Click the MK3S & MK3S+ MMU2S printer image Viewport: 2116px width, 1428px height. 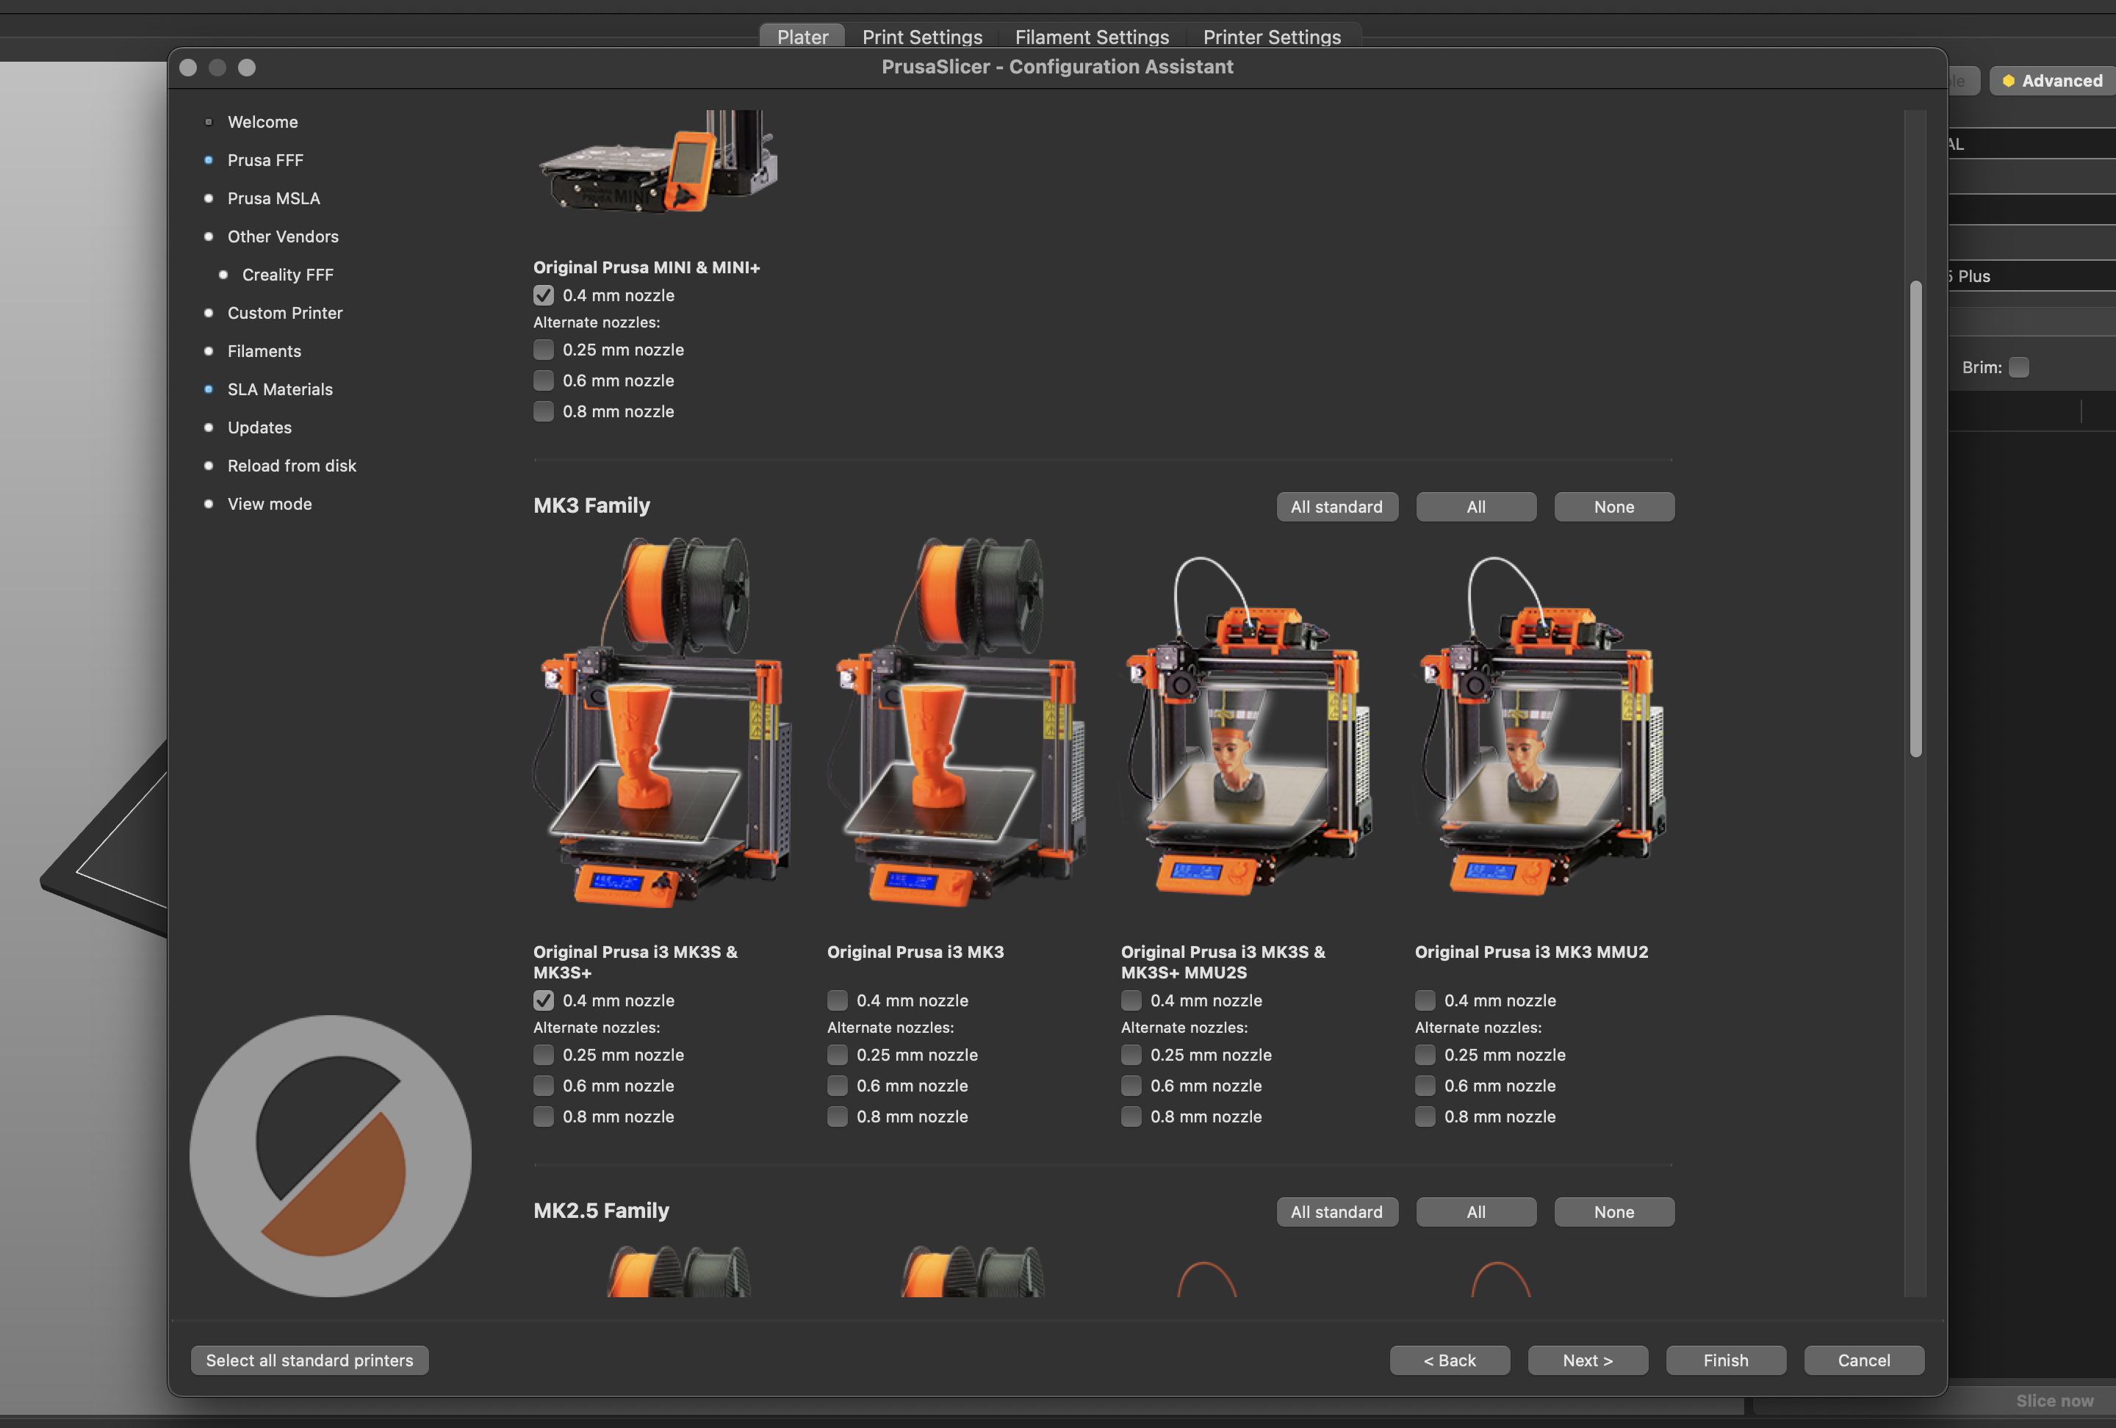1248,728
